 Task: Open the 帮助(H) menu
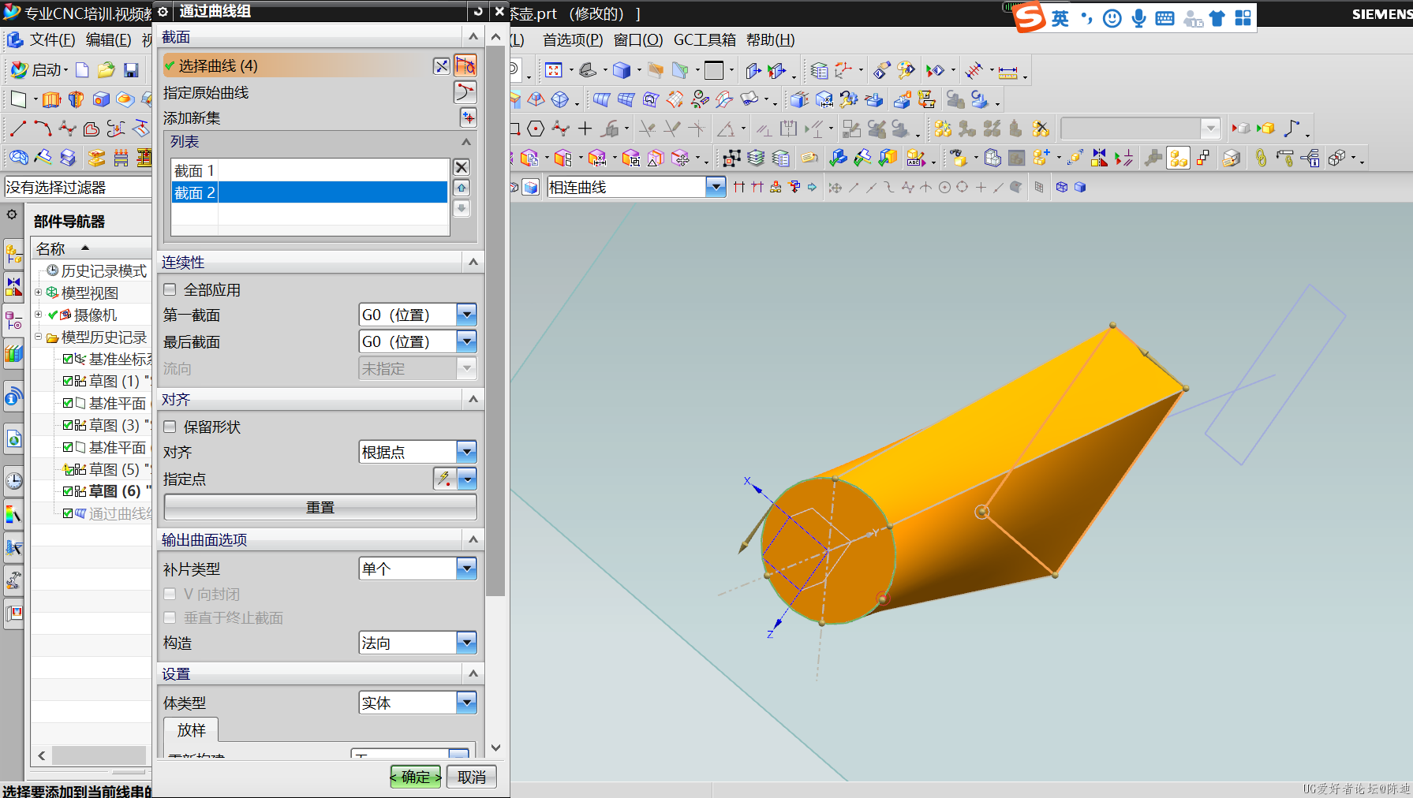(x=771, y=39)
